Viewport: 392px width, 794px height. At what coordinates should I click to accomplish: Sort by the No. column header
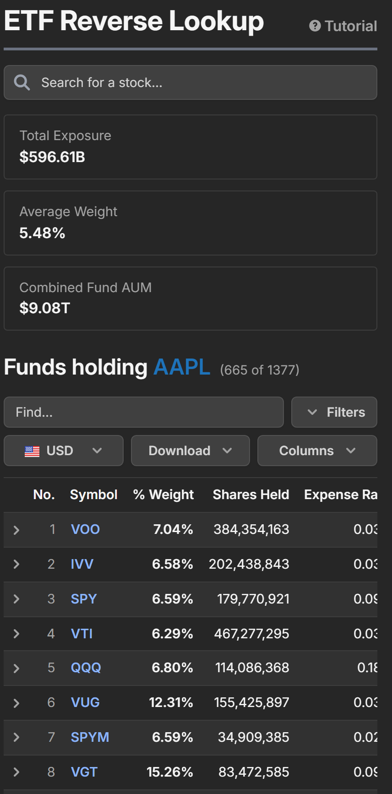[44, 495]
